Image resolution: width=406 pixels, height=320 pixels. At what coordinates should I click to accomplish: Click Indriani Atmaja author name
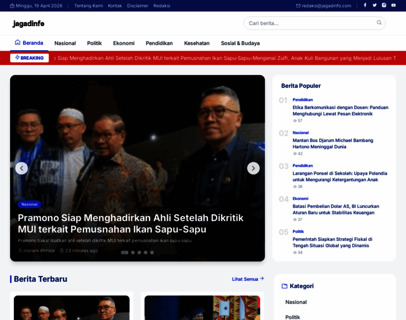pos(39,251)
